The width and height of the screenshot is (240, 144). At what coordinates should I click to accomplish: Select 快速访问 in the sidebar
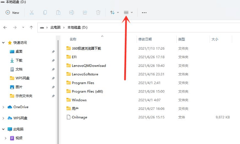[x=20, y=43]
